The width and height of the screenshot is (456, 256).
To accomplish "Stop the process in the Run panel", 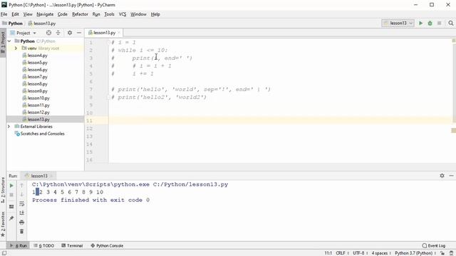I will coord(11,195).
